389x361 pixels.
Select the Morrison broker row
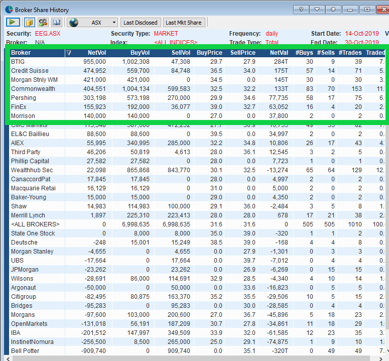pos(197,116)
